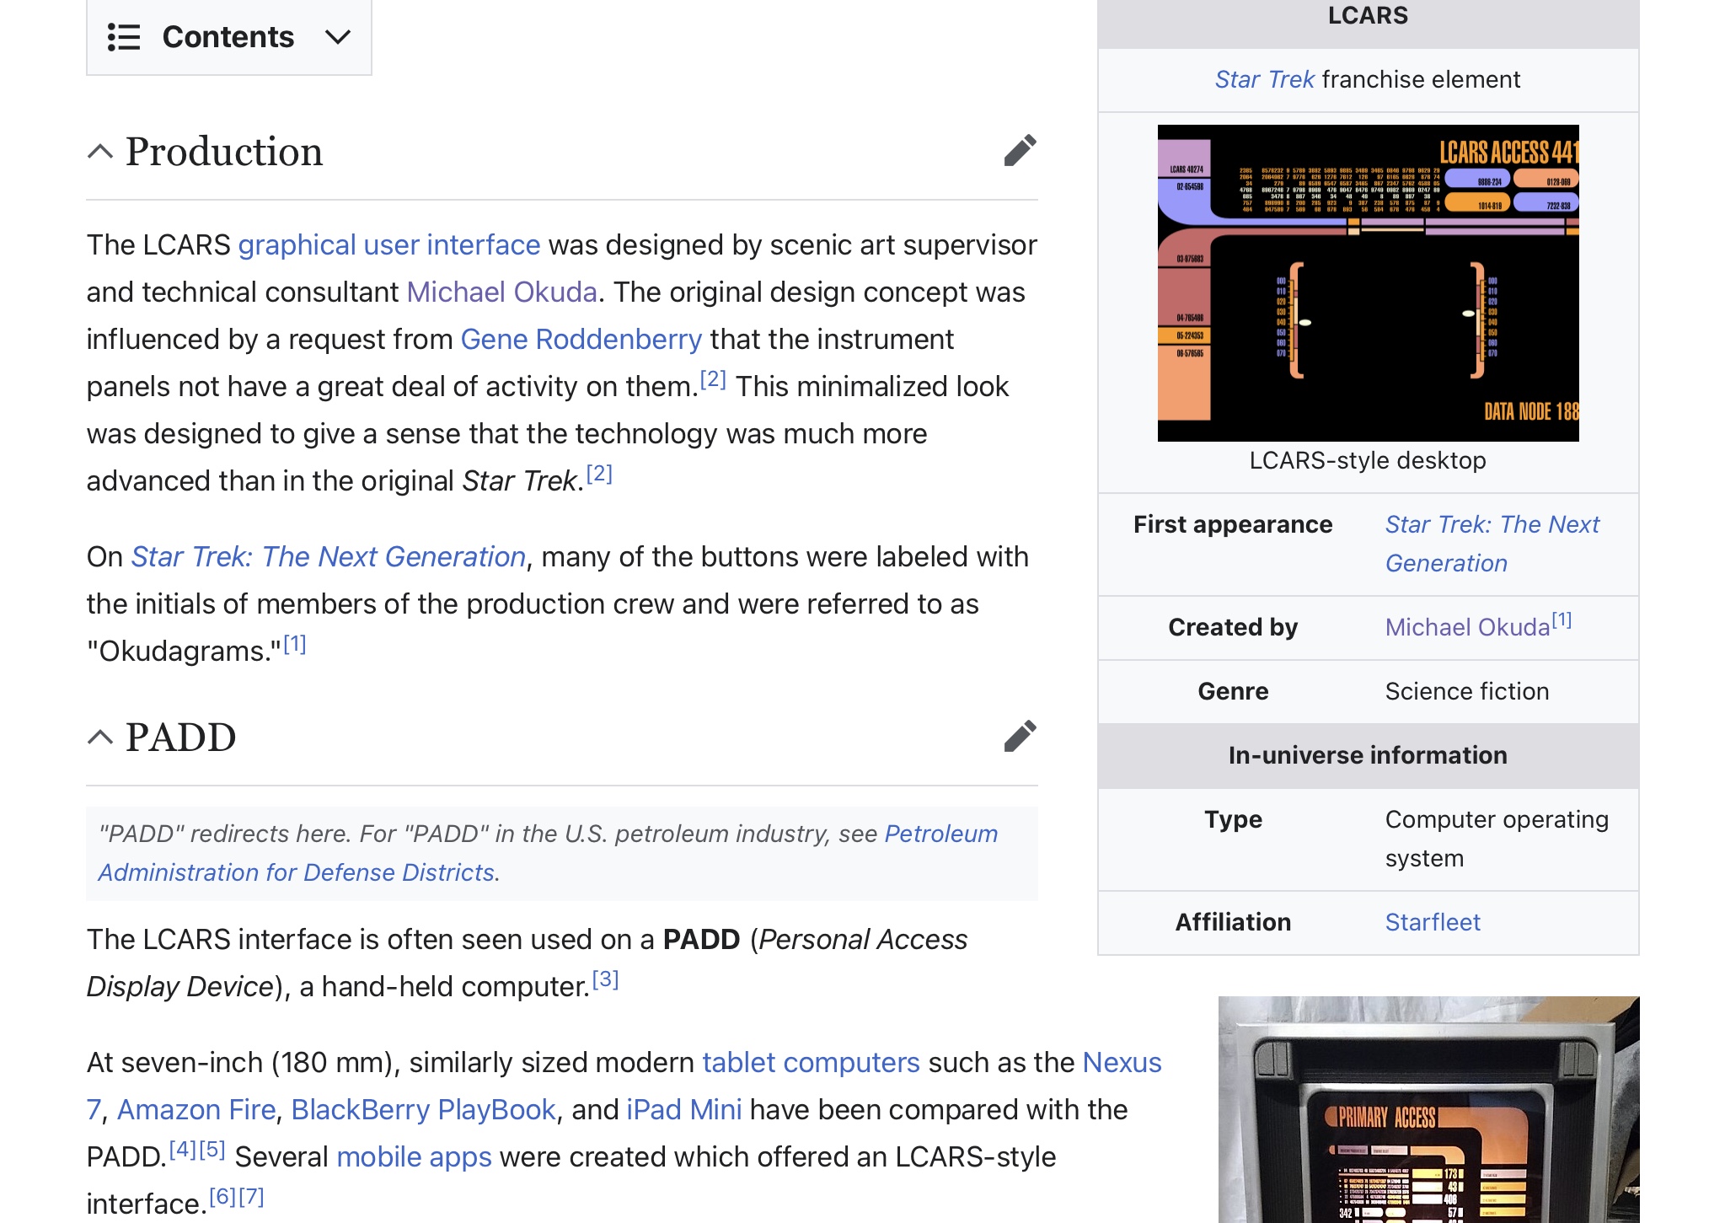This screenshot has height=1223, width=1725.
Task: Click the 'Affiliation' infobox label
Action: tap(1233, 922)
